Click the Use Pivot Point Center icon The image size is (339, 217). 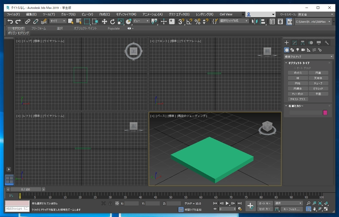point(154,21)
